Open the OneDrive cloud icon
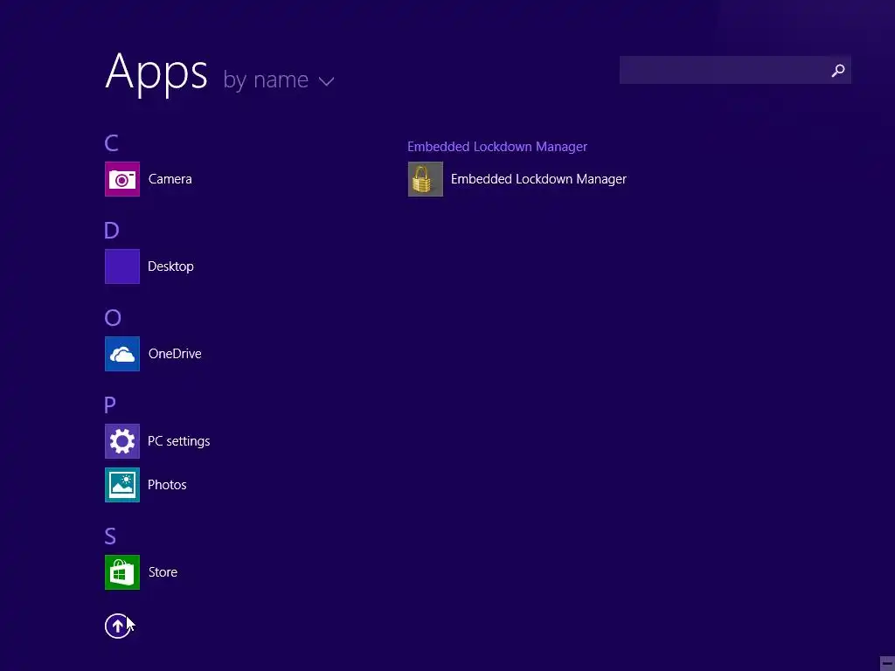This screenshot has height=671, width=895. (x=122, y=354)
